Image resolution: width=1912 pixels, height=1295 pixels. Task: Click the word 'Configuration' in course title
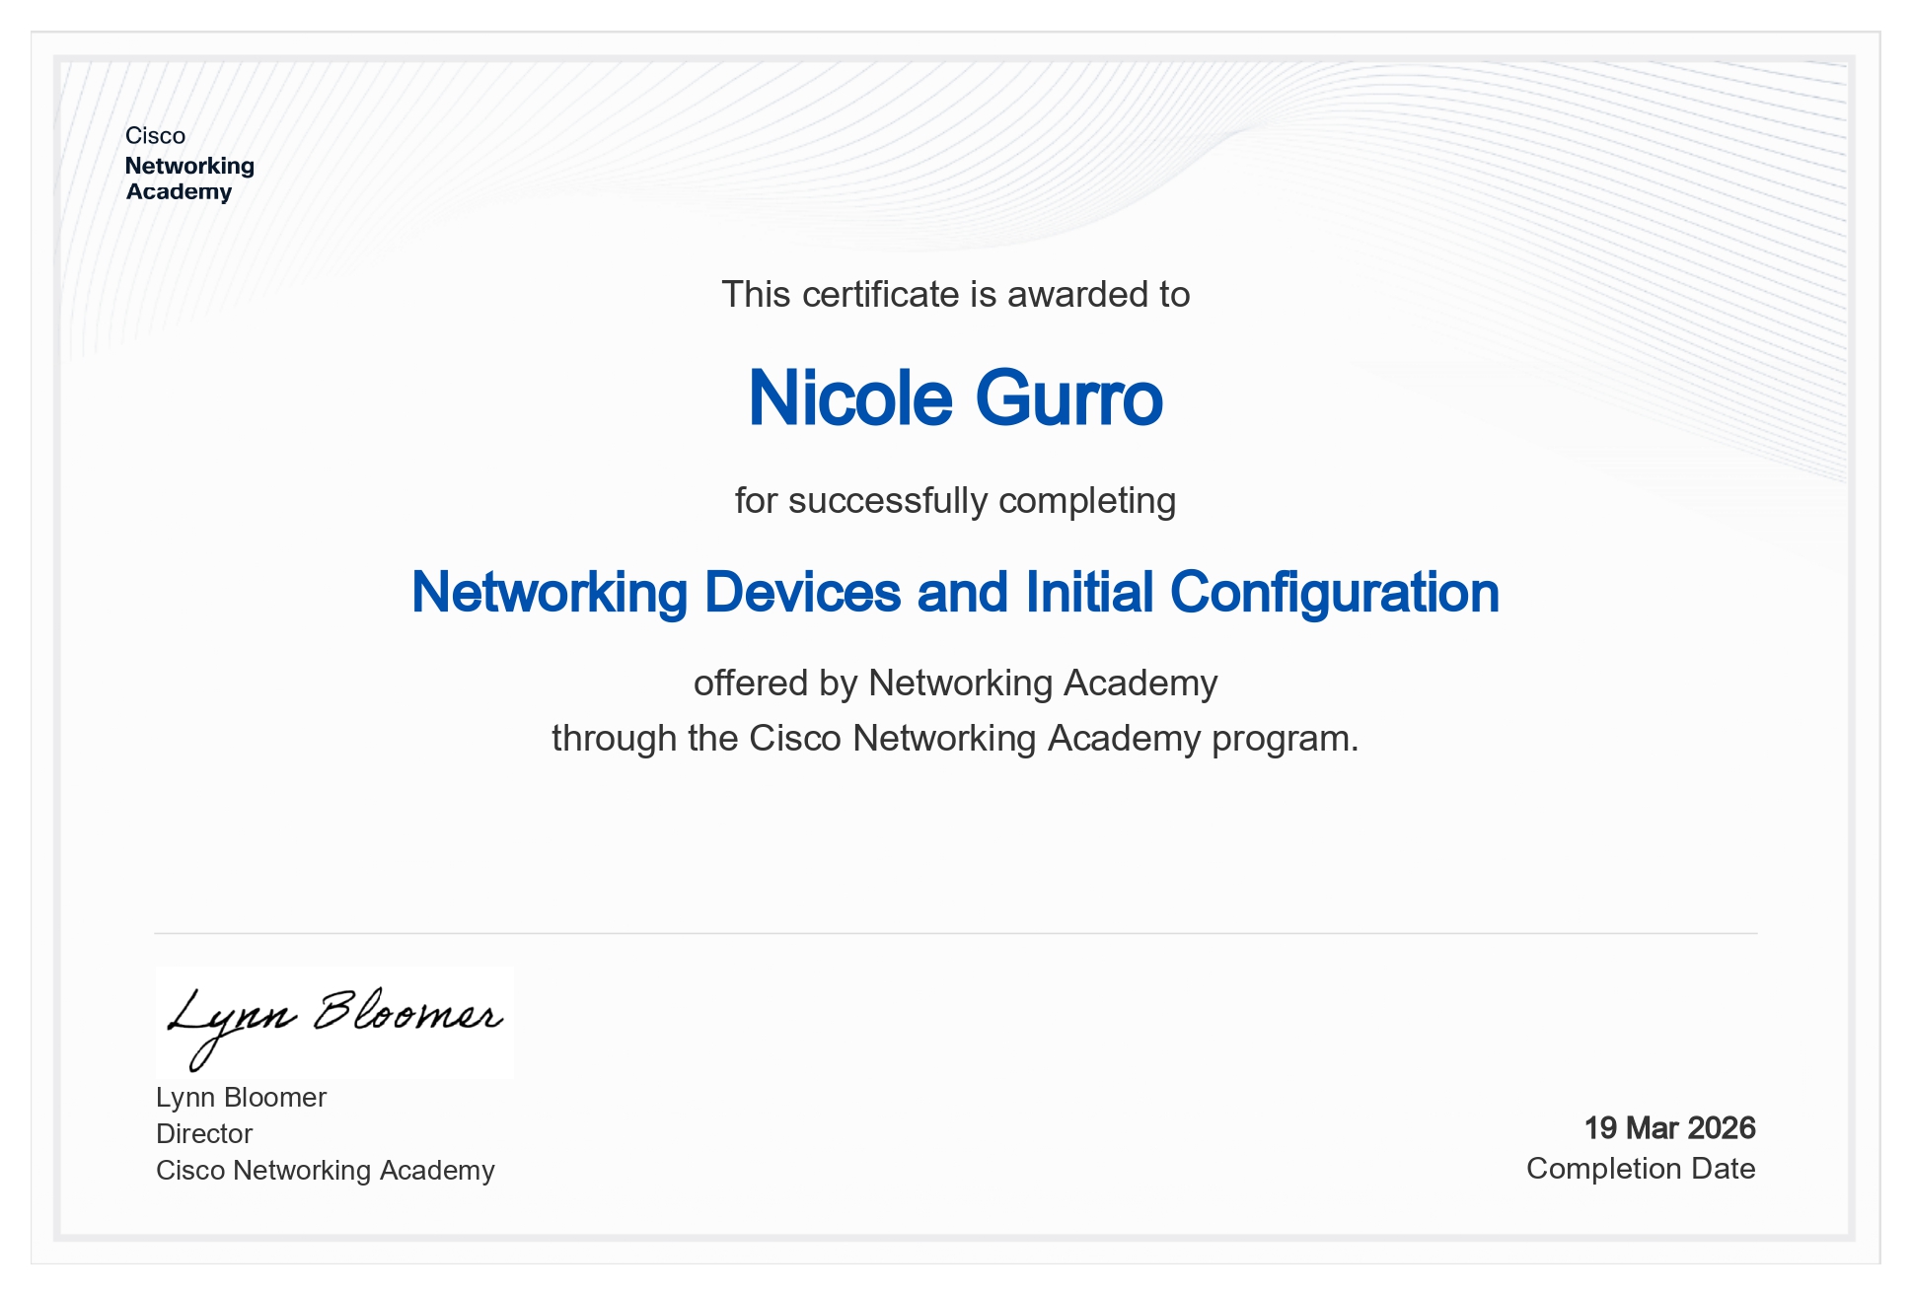1334,593
